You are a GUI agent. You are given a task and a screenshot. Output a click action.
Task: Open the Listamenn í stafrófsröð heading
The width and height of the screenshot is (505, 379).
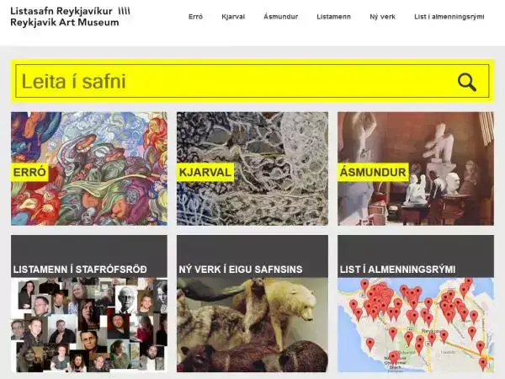pyautogui.click(x=80, y=270)
